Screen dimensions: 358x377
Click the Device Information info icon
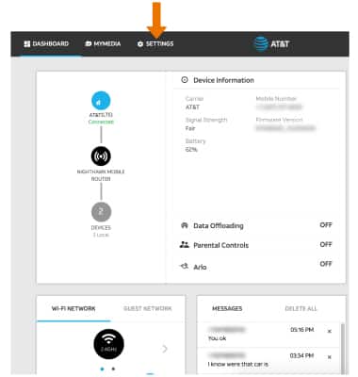pyautogui.click(x=185, y=80)
